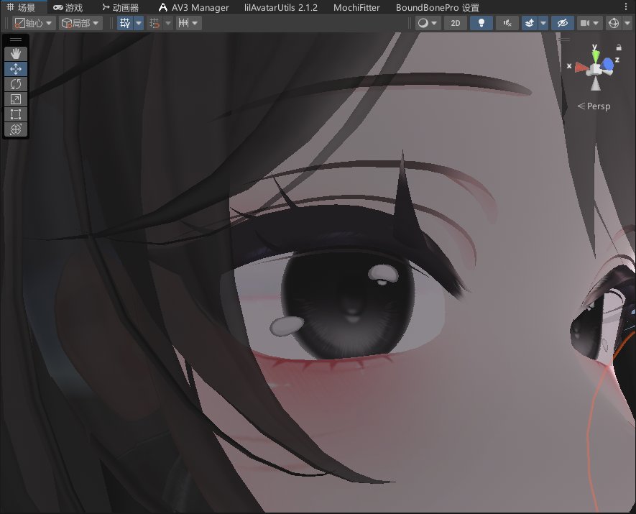Click the center cube of orientation gizmo
Viewport: 636px width, 514px height.
pyautogui.click(x=596, y=70)
